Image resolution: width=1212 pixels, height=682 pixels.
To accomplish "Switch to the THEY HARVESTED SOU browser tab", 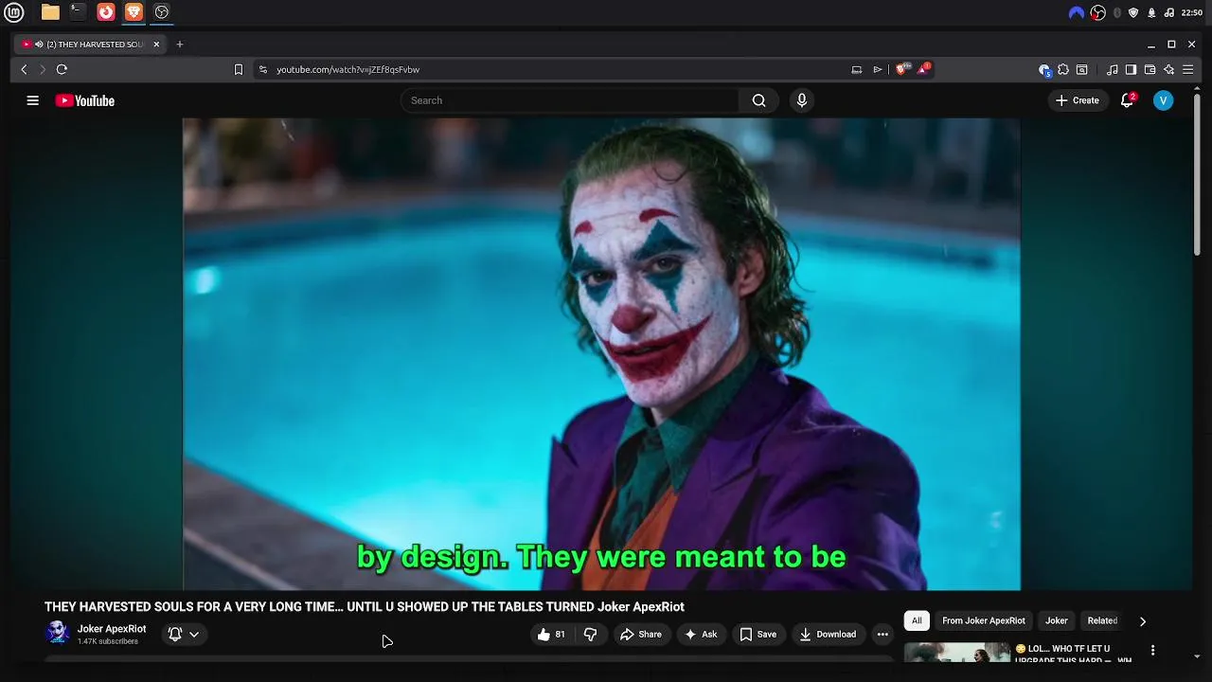I will pos(91,45).
